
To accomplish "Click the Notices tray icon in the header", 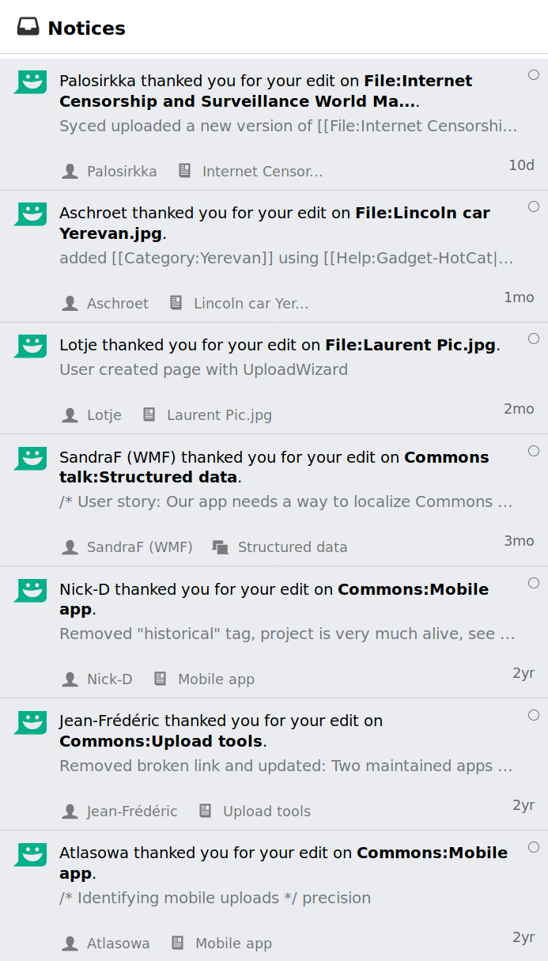I will tap(30, 27).
